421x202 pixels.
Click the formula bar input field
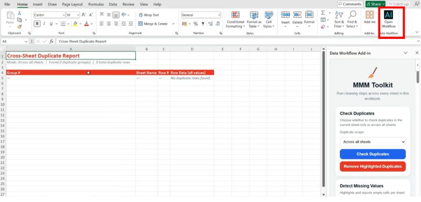[x=236, y=41]
